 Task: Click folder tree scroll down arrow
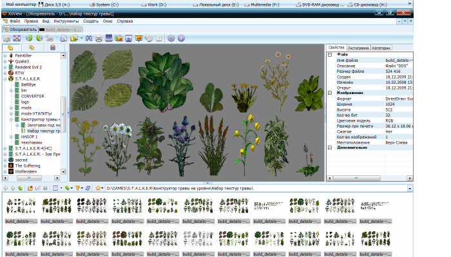(63, 171)
